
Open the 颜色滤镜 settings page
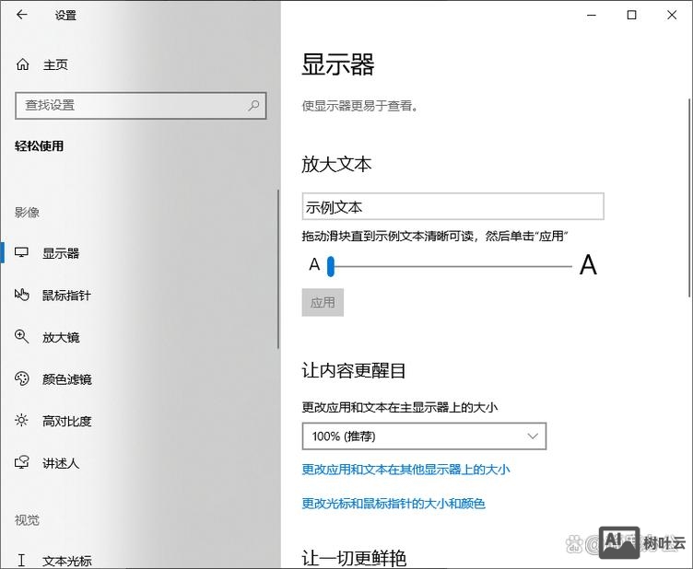[141, 379]
